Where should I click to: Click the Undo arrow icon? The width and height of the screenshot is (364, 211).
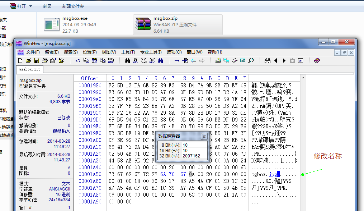78,61
